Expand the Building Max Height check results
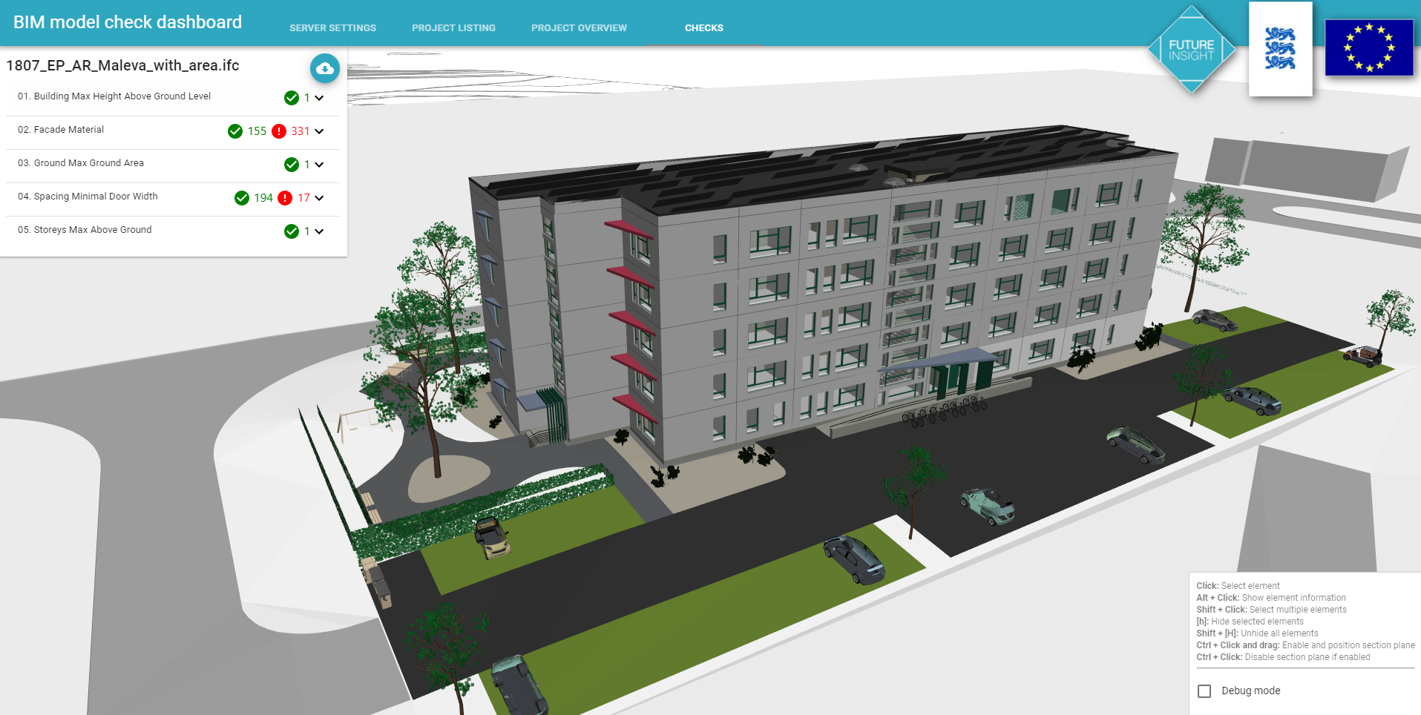The width and height of the screenshot is (1421, 715). point(319,98)
